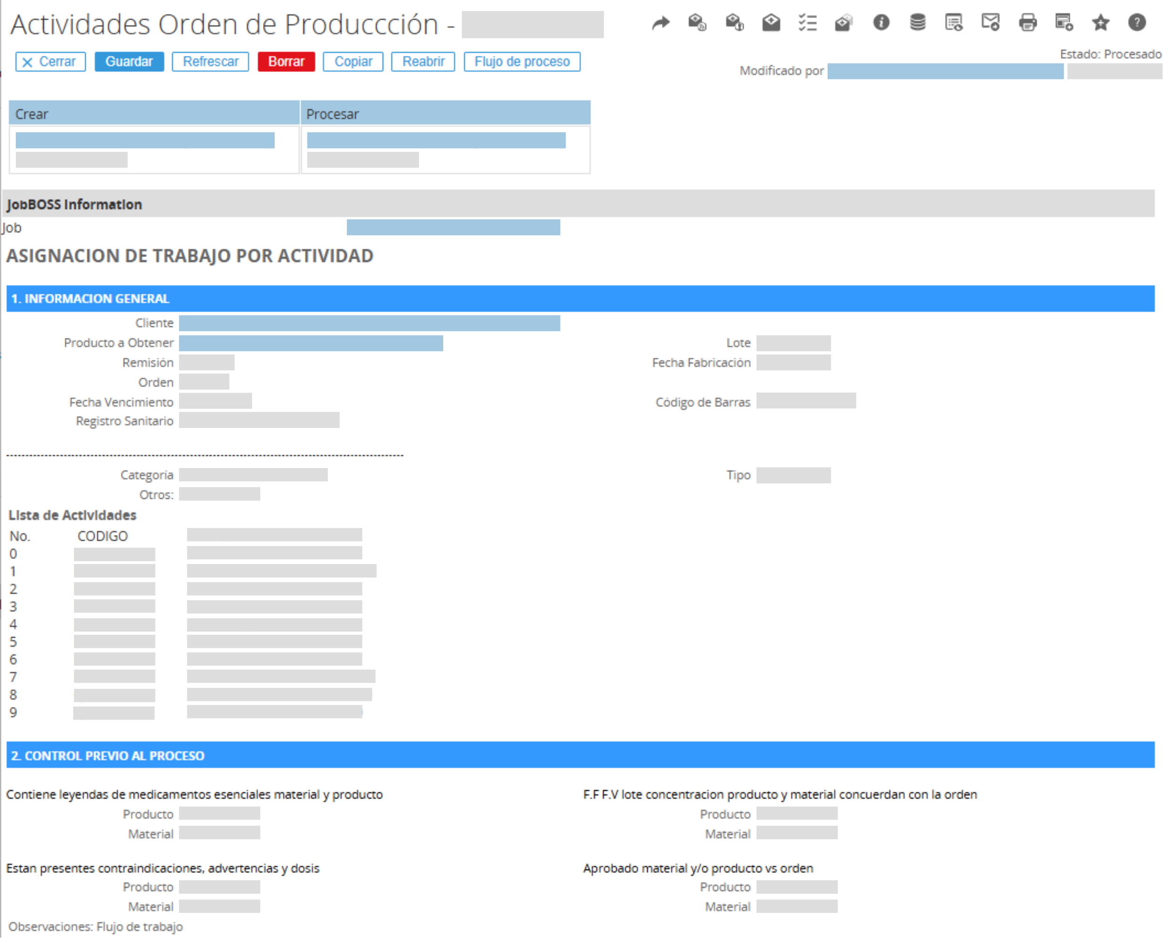Open the database stack icon
The image size is (1163, 938).
pos(917,23)
